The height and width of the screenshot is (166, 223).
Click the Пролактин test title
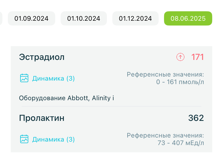point(42,118)
